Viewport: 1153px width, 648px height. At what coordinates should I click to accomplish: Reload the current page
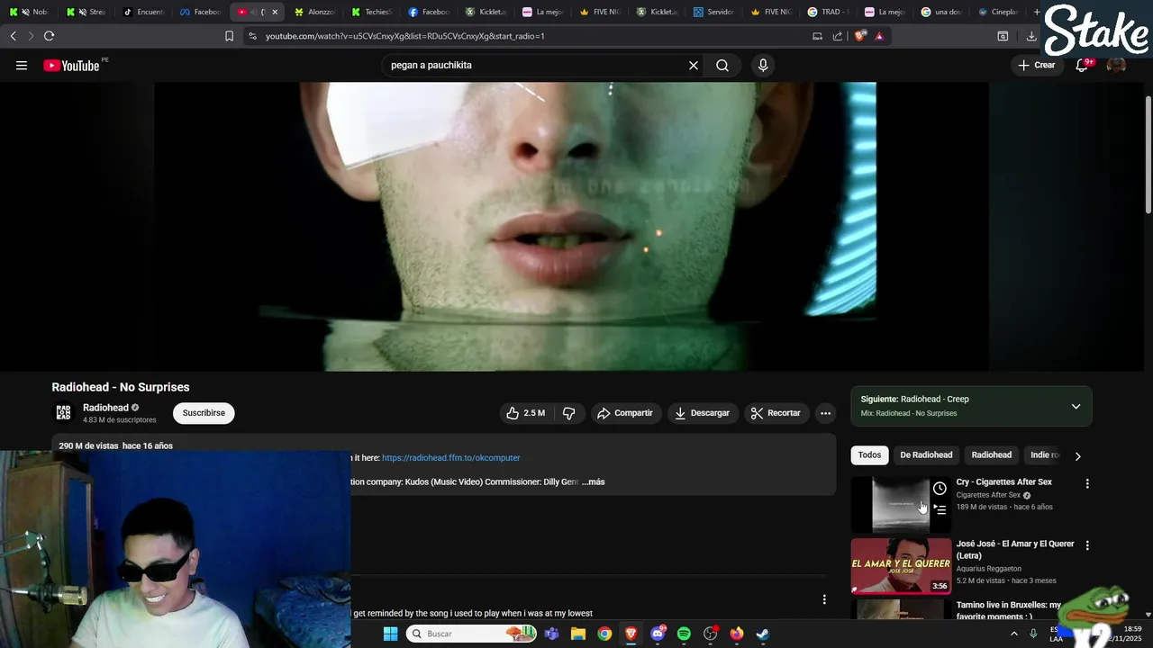tap(49, 36)
